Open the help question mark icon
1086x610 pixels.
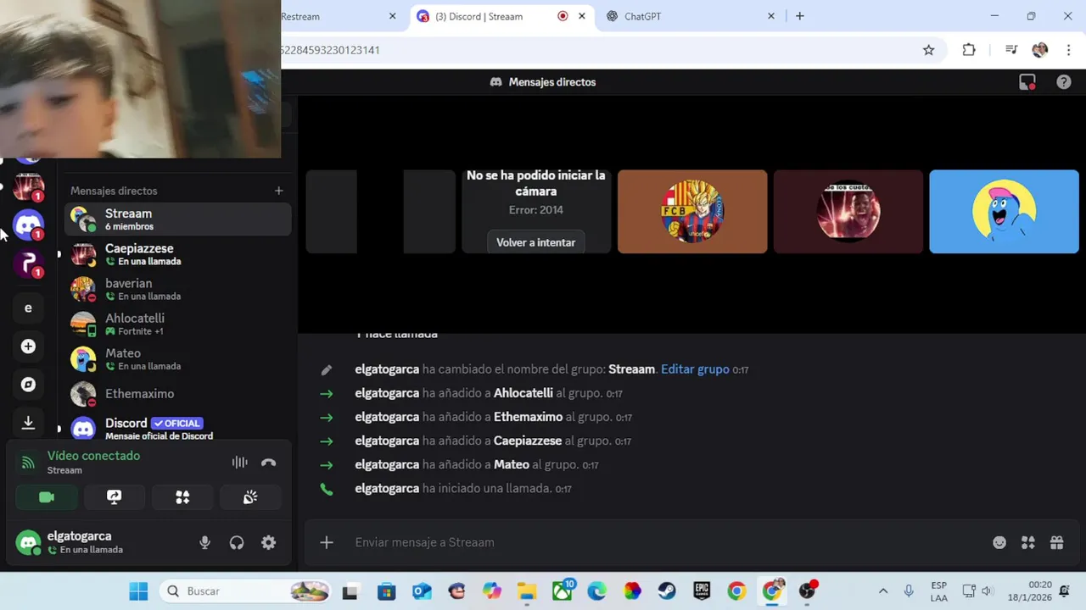(1064, 82)
